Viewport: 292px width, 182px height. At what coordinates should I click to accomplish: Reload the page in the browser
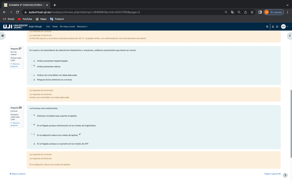pyautogui.click(x=17, y=12)
